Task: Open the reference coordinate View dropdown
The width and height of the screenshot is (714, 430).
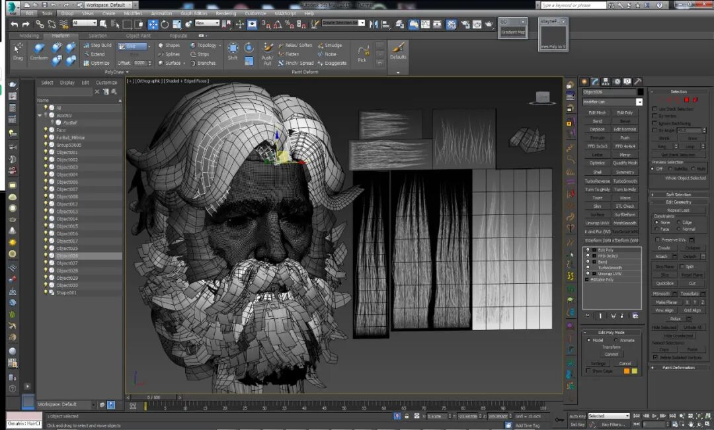Action: [x=207, y=22]
